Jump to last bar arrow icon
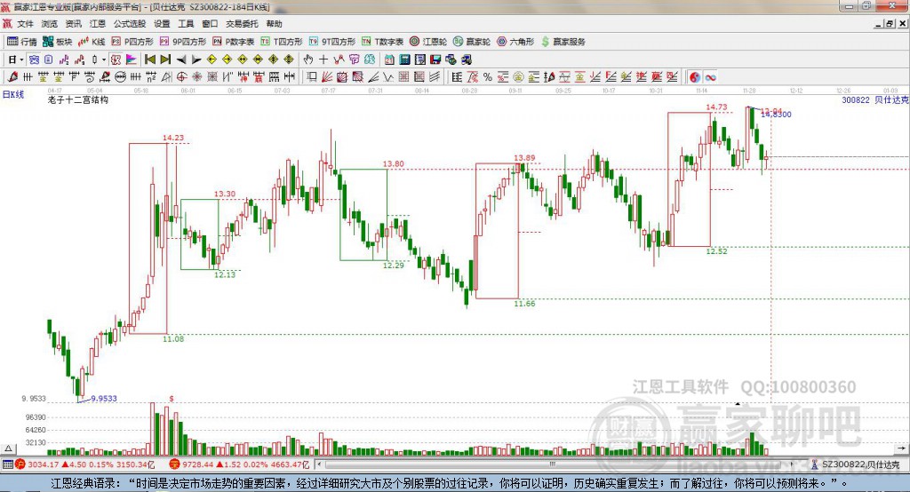This screenshot has height=492, width=910. coord(165,60)
